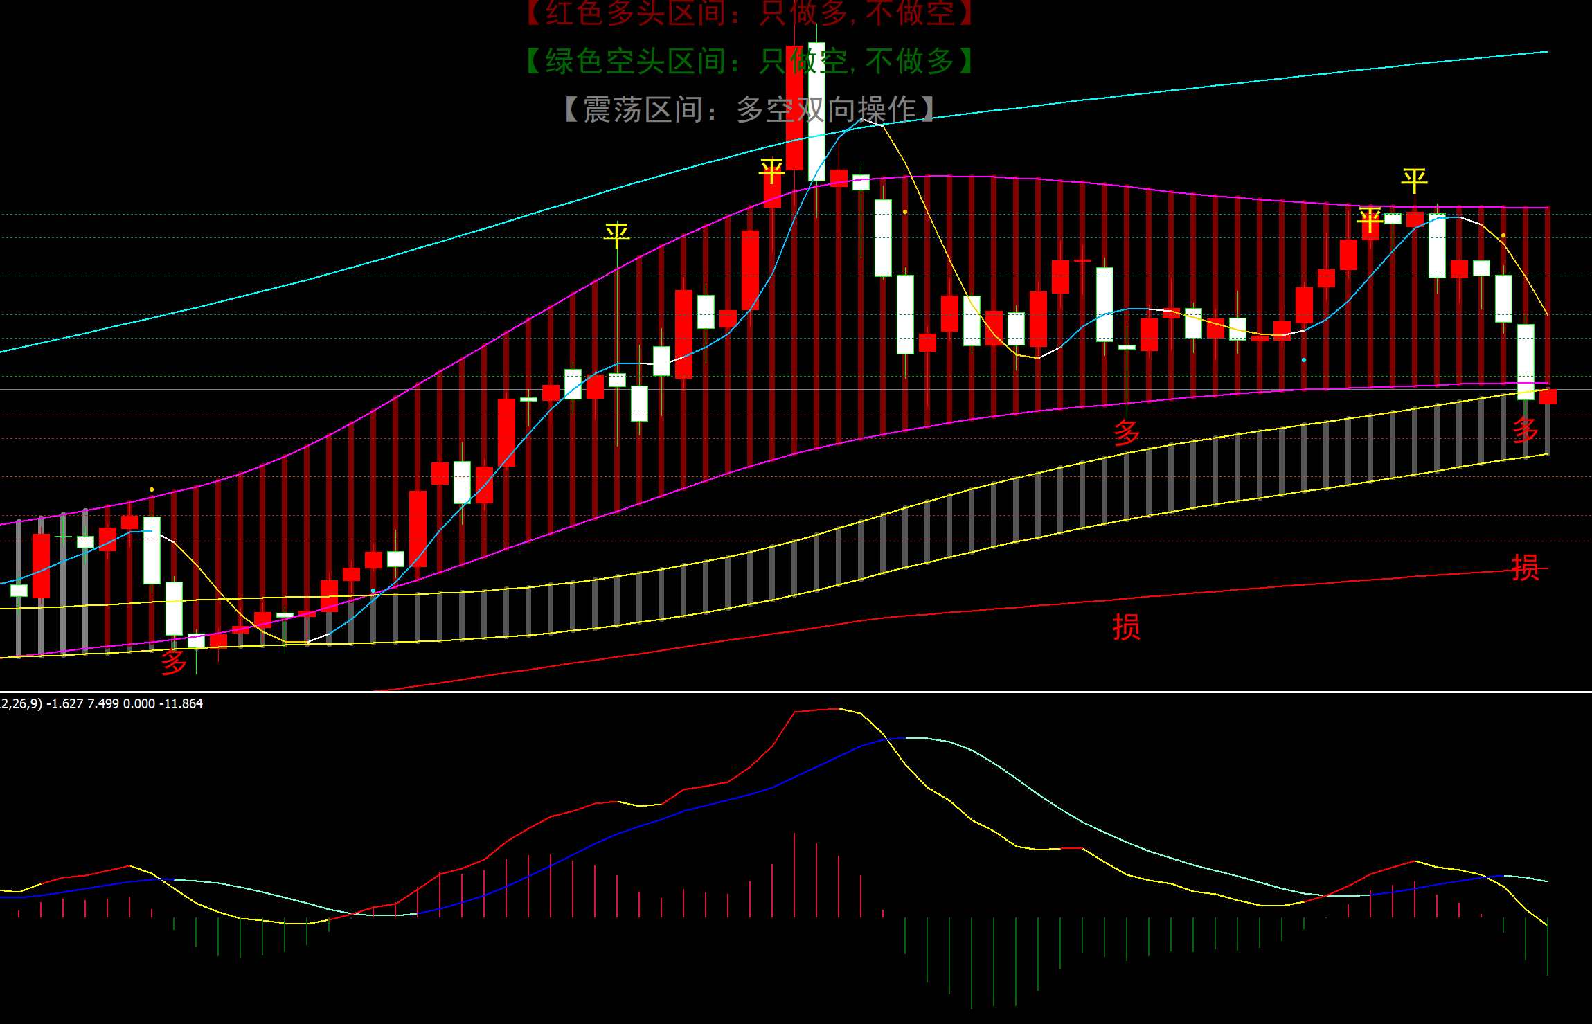The height and width of the screenshot is (1024, 1592).
Task: Click the deepest green MACD histogram bar
Action: click(x=972, y=962)
